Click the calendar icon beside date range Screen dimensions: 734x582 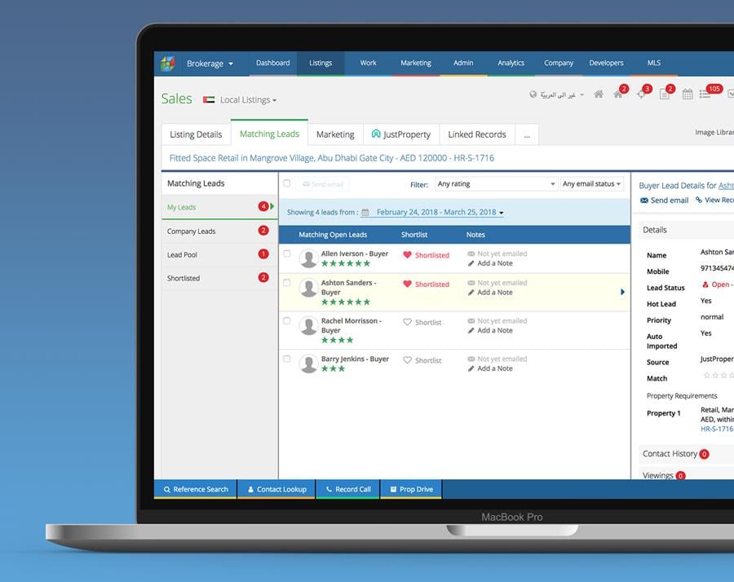coord(365,213)
